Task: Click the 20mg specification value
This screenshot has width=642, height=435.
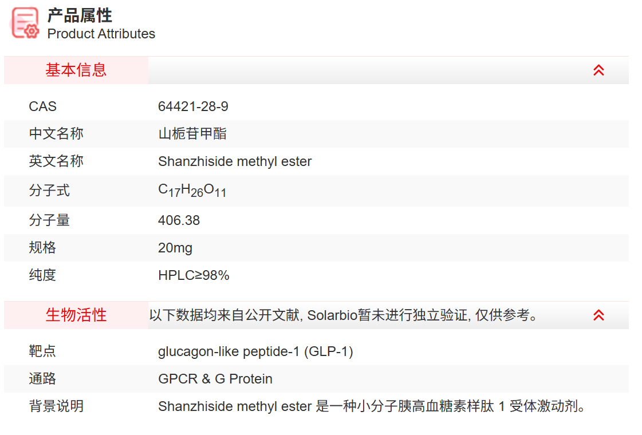Action: pos(175,248)
